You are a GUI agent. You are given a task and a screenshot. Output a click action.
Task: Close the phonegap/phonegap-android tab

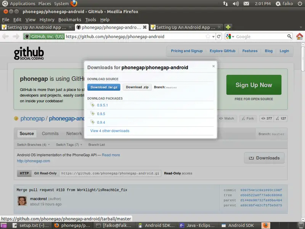pos(145,27)
